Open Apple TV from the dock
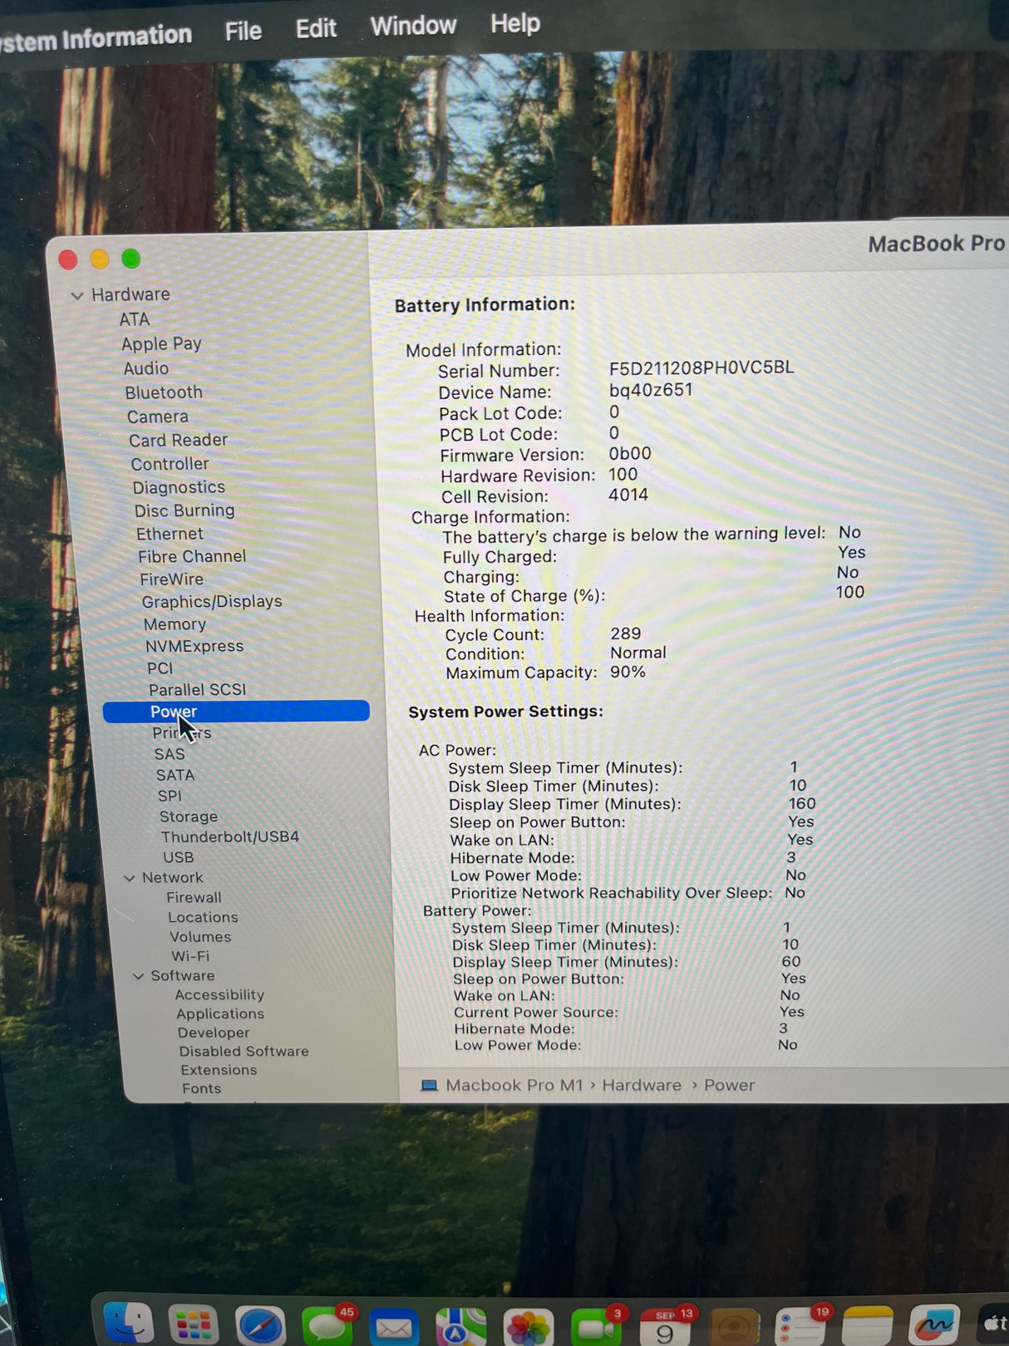The width and height of the screenshot is (1009, 1346). tap(992, 1325)
